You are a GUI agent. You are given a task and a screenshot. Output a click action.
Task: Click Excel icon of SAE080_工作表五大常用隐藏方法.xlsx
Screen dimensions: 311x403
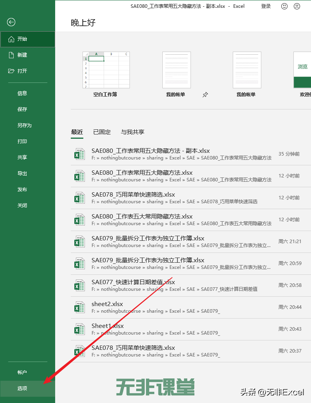[x=79, y=220]
